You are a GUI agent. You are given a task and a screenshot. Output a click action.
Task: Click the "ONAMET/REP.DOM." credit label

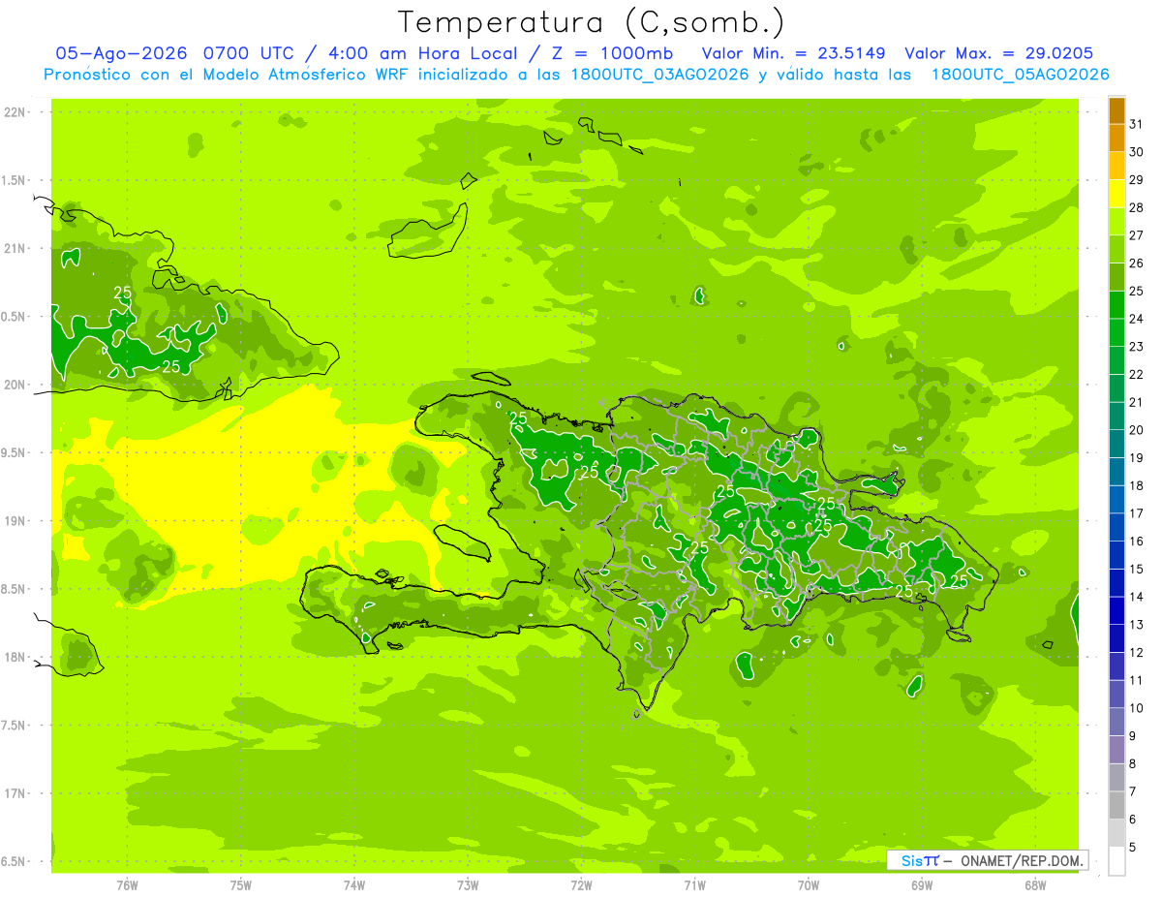click(x=1023, y=860)
